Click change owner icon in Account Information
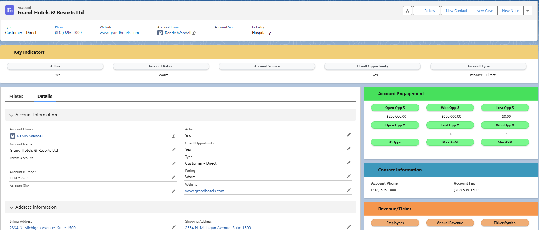The image size is (539, 230). [x=173, y=136]
